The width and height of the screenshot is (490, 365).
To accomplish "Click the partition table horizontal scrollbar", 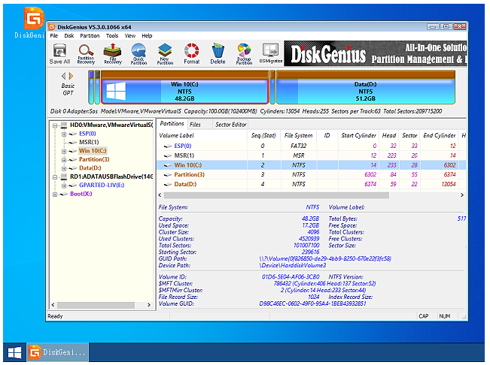I will pyautogui.click(x=276, y=195).
